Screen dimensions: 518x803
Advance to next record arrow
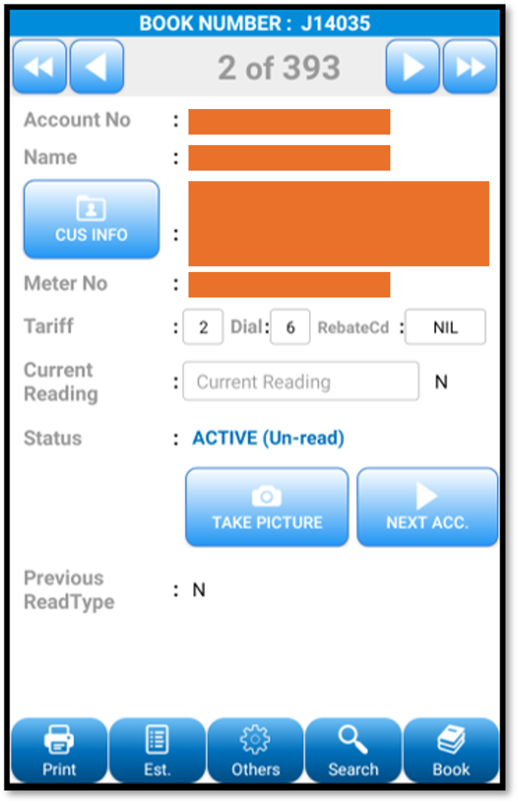413,67
